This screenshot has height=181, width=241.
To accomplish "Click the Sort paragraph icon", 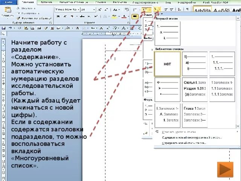I will pos(179,9).
